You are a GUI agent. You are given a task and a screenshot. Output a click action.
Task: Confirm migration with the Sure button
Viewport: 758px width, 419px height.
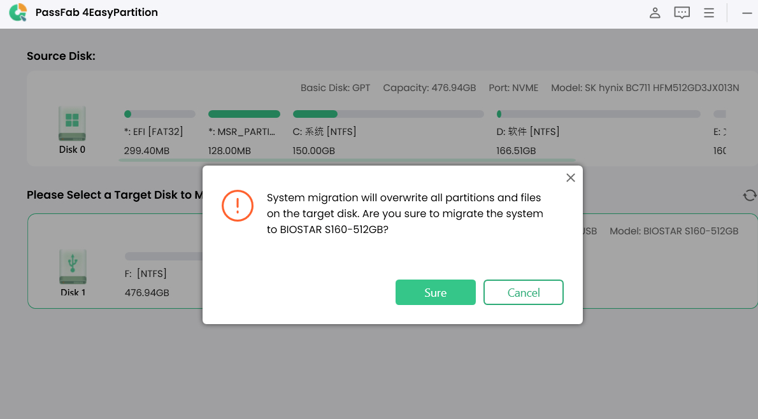[435, 292]
